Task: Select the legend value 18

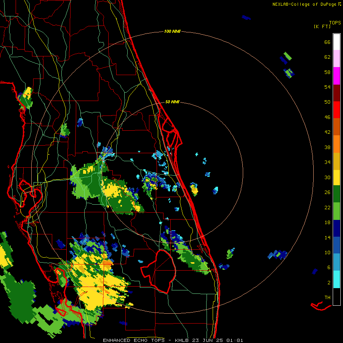Action: coord(327,223)
